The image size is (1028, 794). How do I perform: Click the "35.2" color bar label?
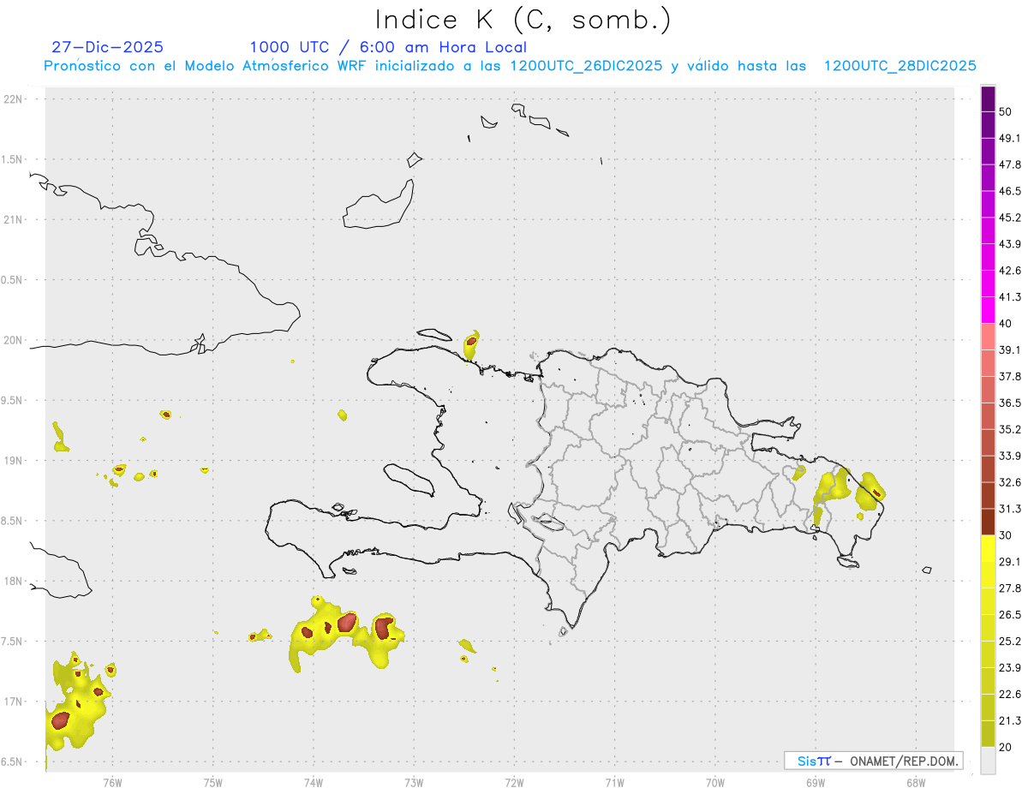pos(1010,429)
